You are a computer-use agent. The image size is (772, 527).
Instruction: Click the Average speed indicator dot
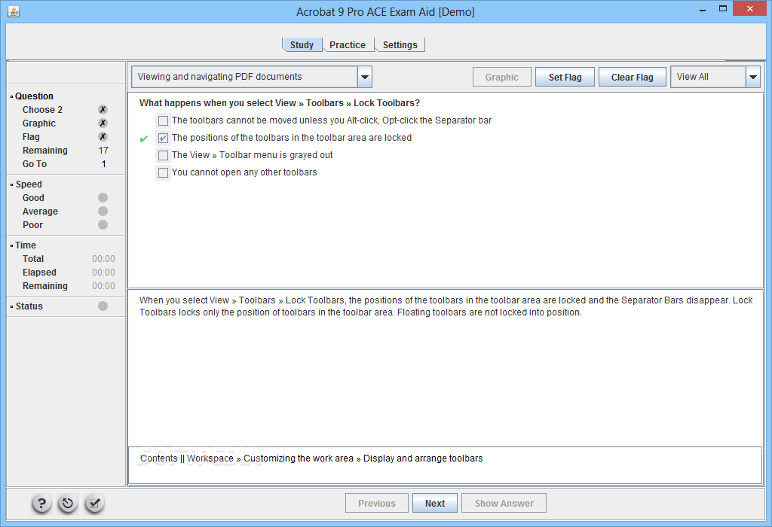click(103, 212)
